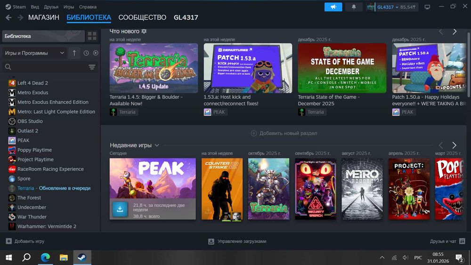Open the Справка menu
Image resolution: width=471 pixels, height=265 pixels.
[88, 7]
